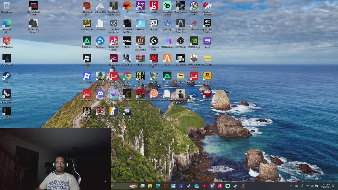
Task: Open Dead By Daylight desktop icon
Action: tap(127, 114)
